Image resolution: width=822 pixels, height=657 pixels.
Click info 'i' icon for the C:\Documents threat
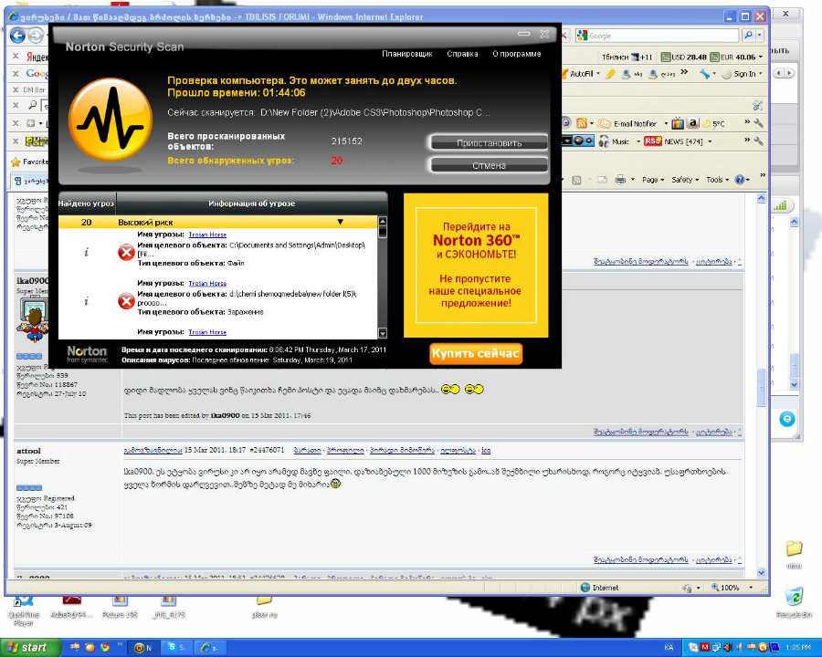[x=86, y=253]
